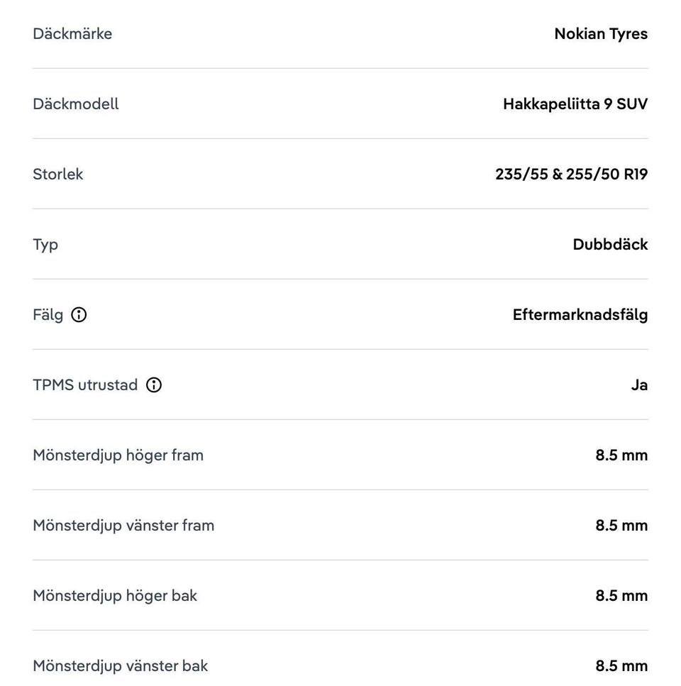This screenshot has width=681, height=686.
Task: Select the Storlek label
Action: 57,174
